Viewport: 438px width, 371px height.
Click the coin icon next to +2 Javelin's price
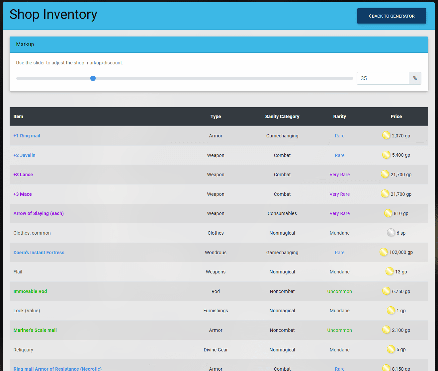tap(386, 155)
